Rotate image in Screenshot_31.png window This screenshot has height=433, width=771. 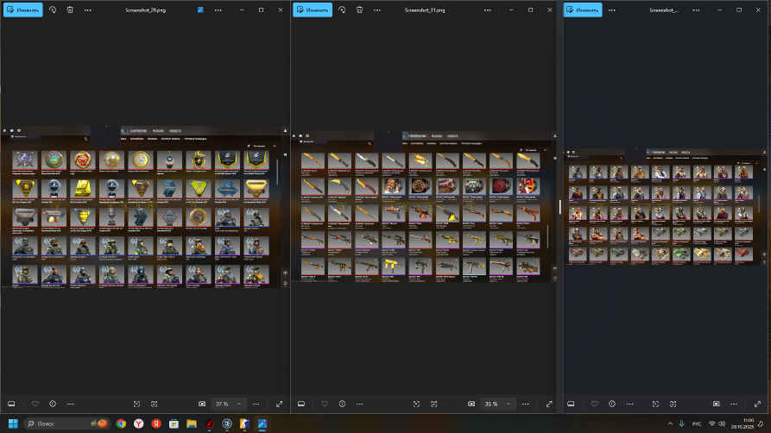(x=342, y=9)
